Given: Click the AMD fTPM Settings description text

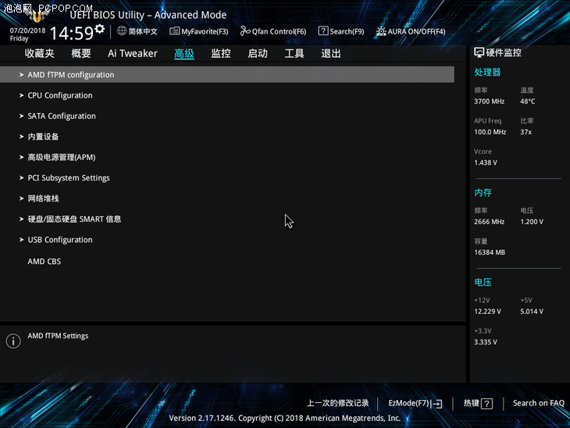Looking at the screenshot, I should point(58,336).
